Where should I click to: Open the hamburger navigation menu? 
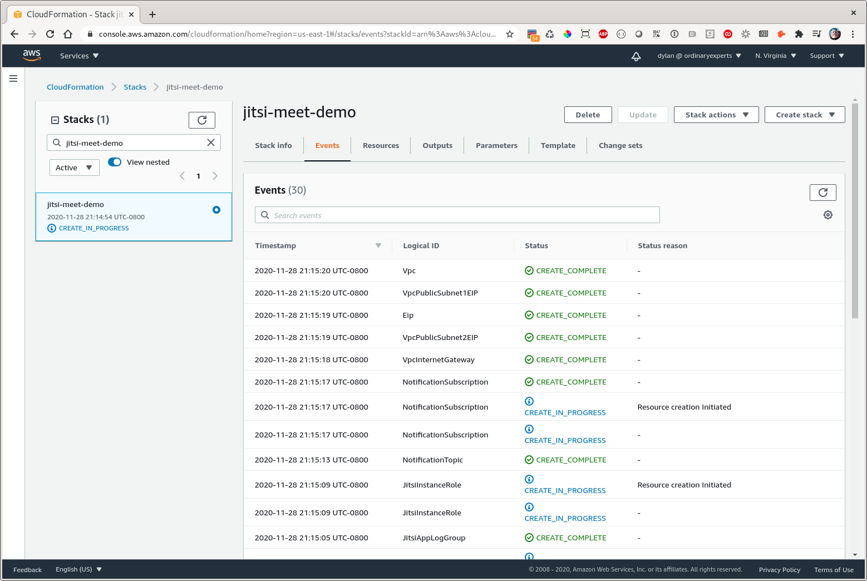coord(13,78)
